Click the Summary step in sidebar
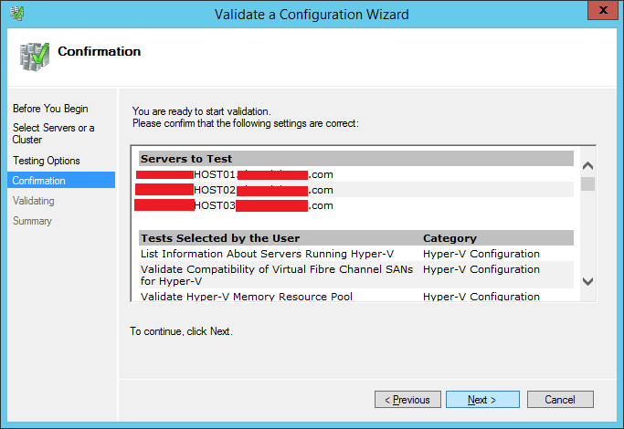Screen dimensions: 624x429 32,221
